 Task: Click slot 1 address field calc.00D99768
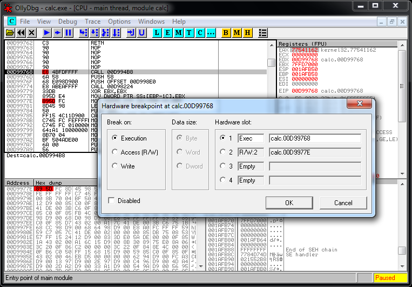click(x=315, y=138)
